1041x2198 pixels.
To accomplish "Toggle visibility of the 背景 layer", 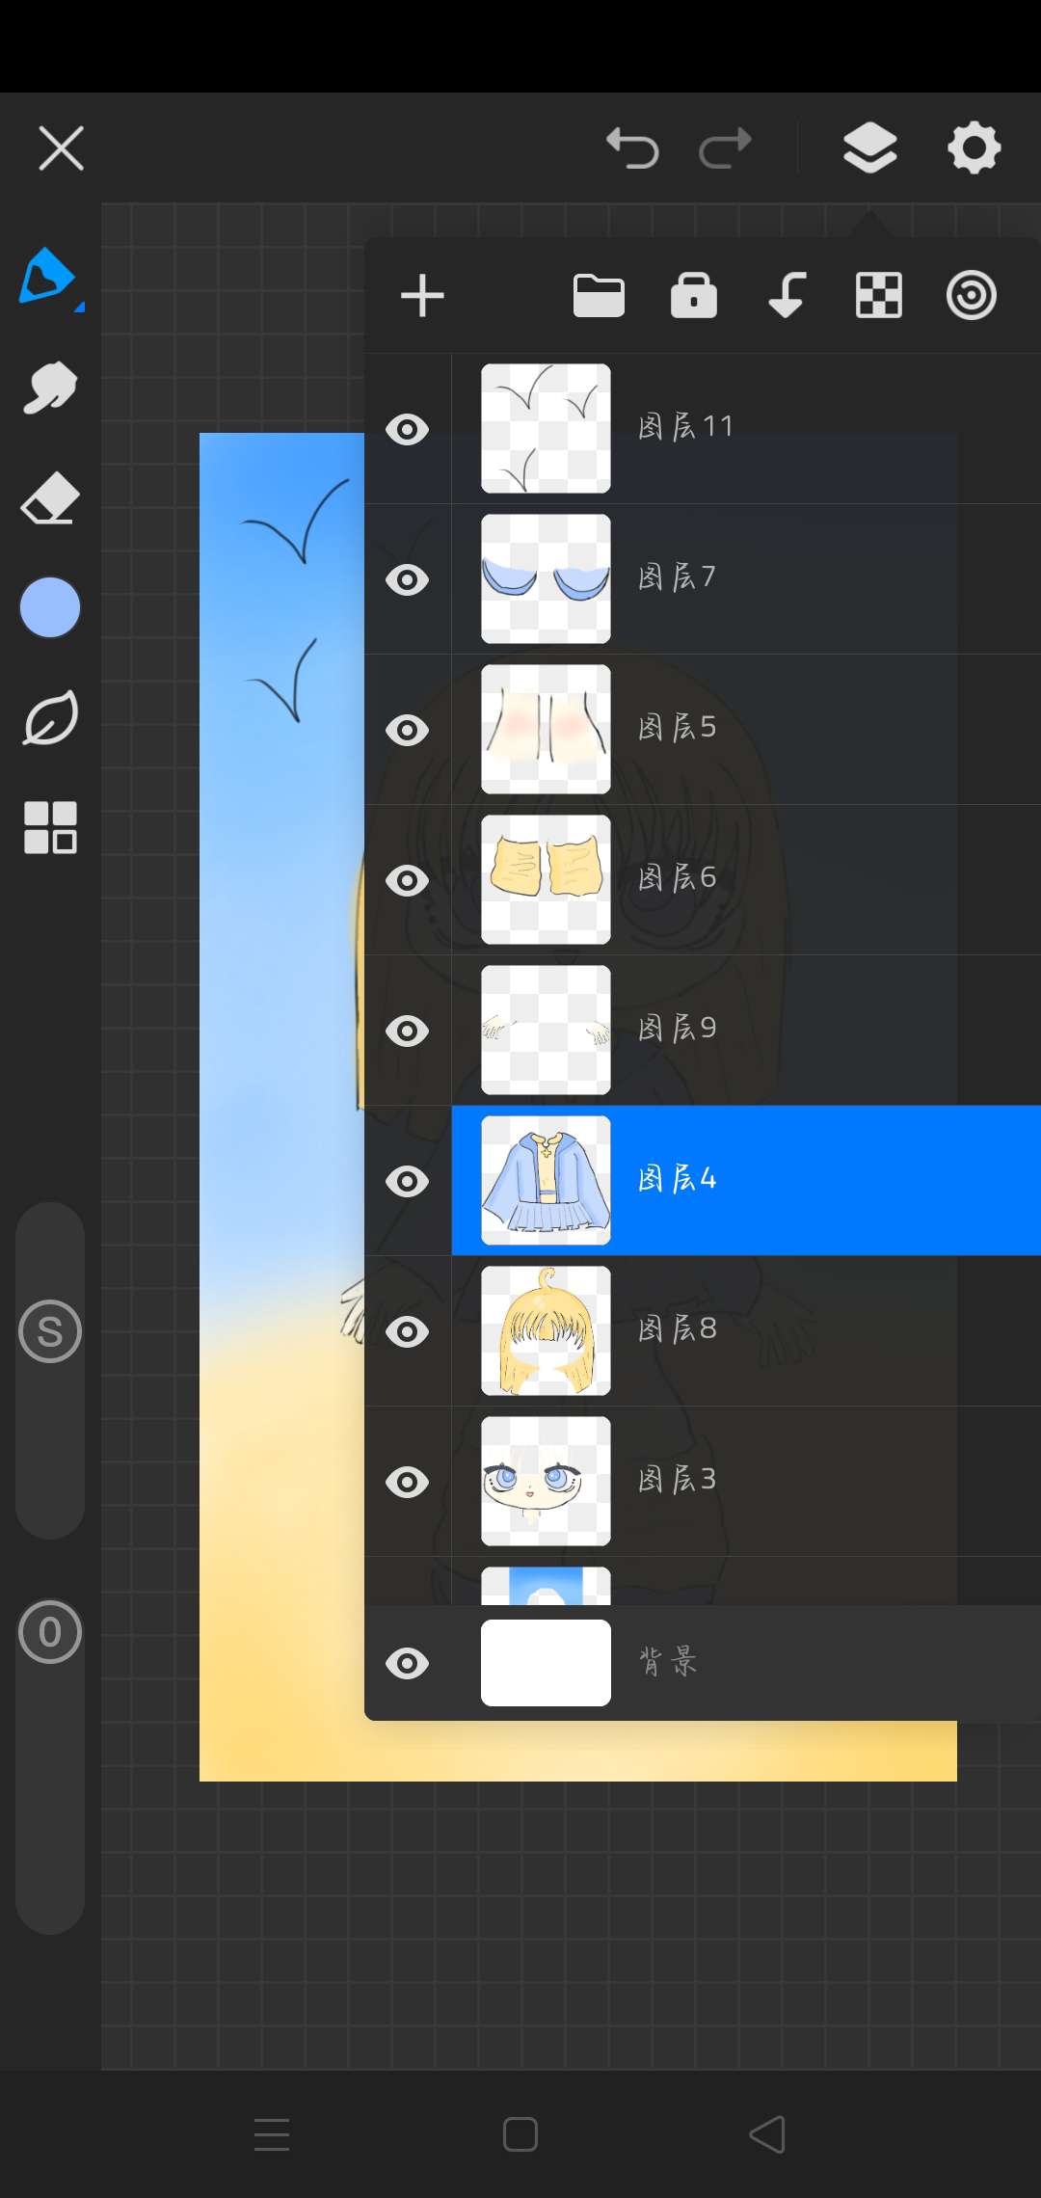I will pyautogui.click(x=407, y=1663).
